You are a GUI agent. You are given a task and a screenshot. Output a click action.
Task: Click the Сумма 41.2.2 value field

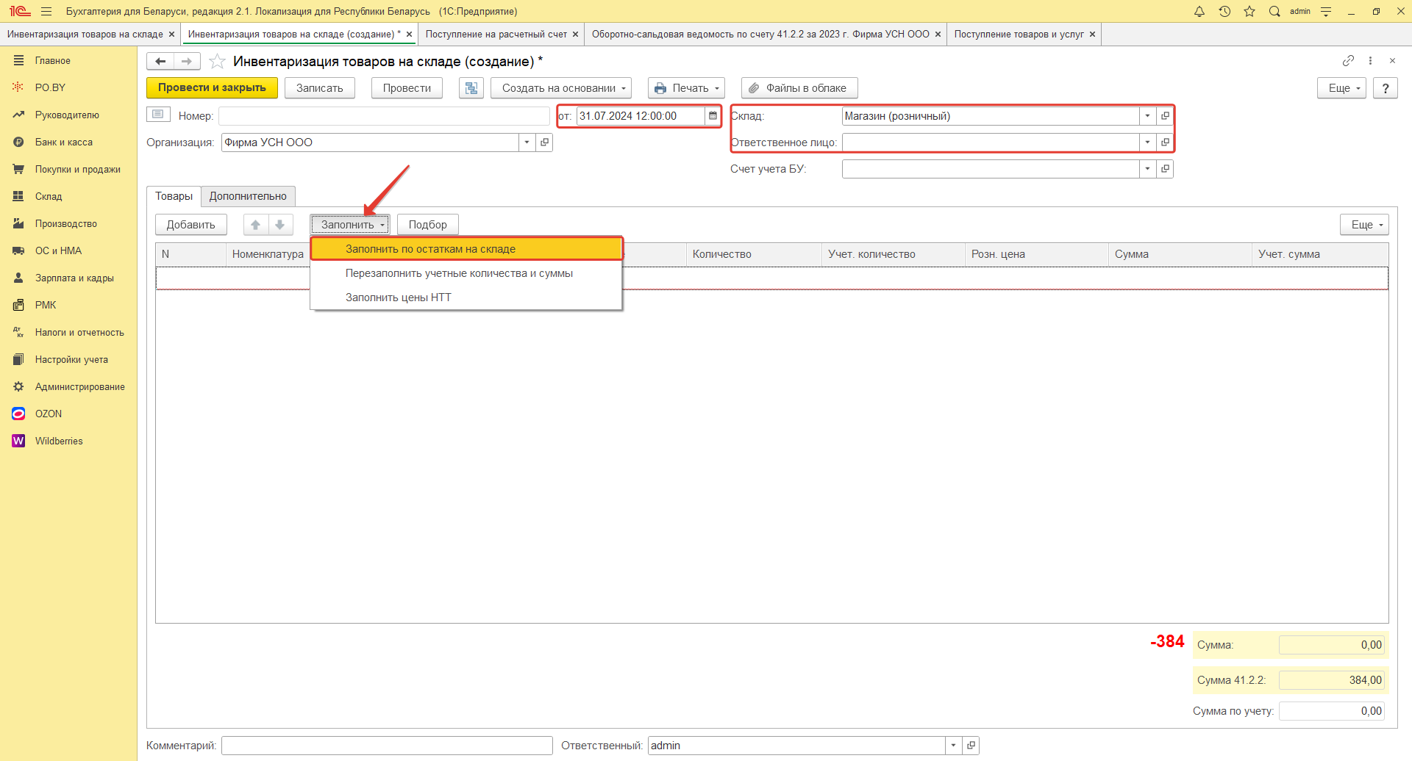(x=1332, y=680)
